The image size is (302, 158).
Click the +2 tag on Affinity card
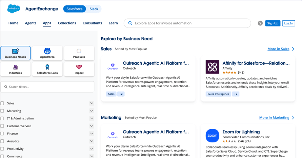click(236, 94)
